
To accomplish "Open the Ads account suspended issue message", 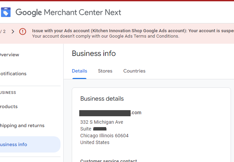I will click(133, 31).
